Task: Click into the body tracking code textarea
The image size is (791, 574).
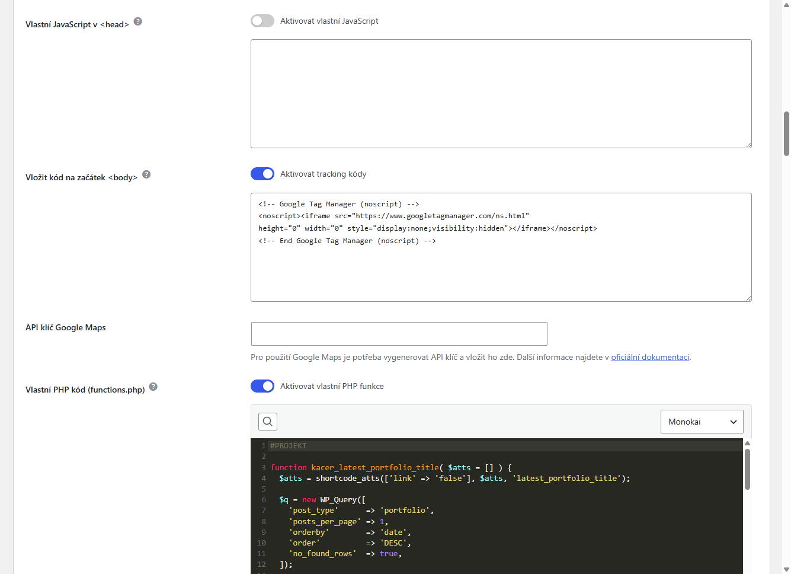Action: (501, 247)
